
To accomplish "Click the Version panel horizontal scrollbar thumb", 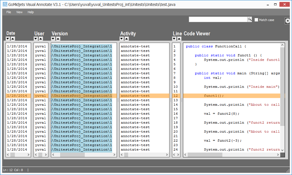I will [x=72, y=155].
